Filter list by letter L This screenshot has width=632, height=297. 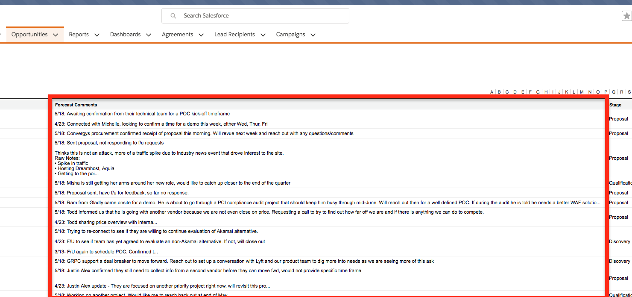pos(574,92)
